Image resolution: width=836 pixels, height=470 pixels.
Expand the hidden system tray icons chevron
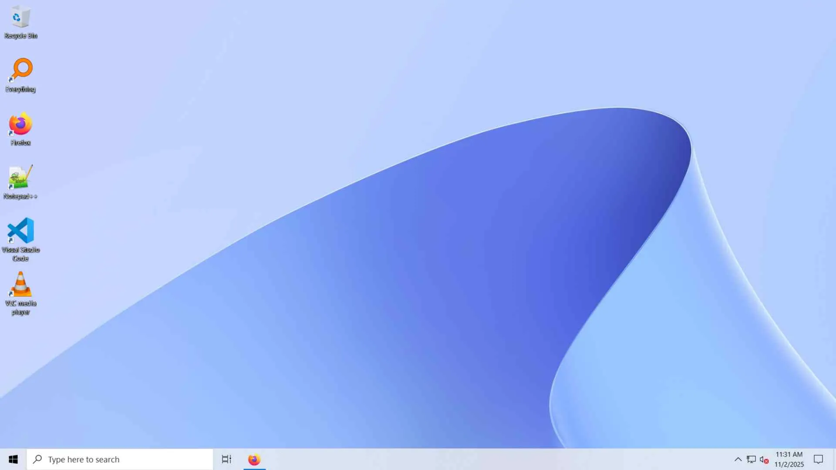coord(738,459)
